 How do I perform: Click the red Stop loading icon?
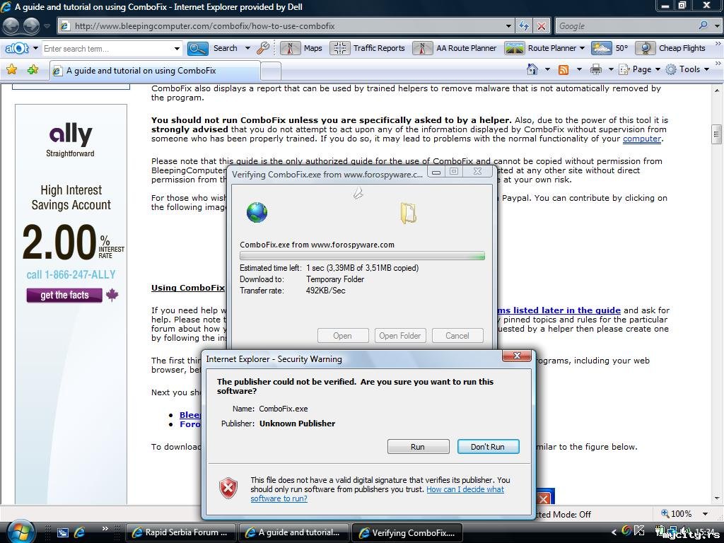click(541, 26)
